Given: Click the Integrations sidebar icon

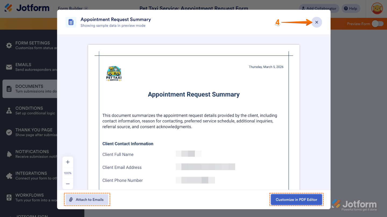Looking at the screenshot, I should point(9,175).
